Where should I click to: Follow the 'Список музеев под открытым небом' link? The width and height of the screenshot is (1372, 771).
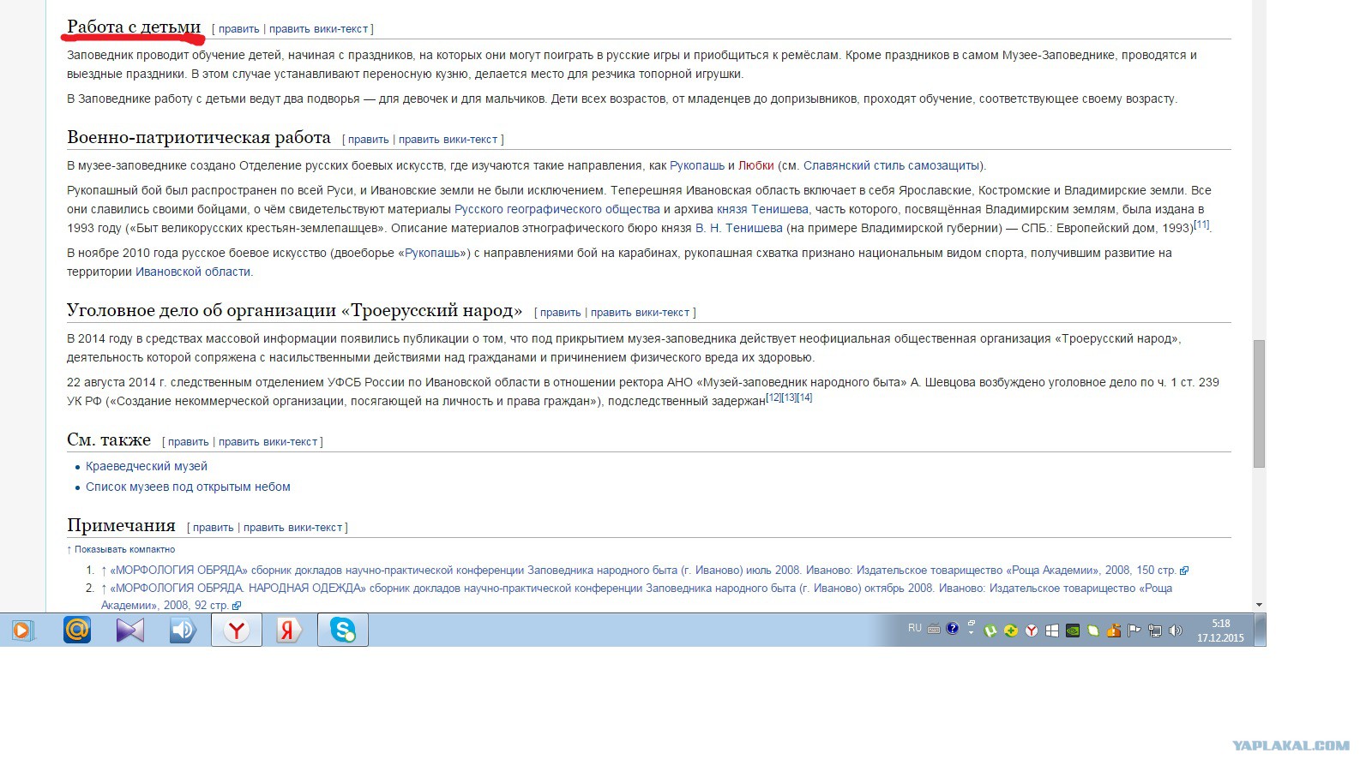188,487
